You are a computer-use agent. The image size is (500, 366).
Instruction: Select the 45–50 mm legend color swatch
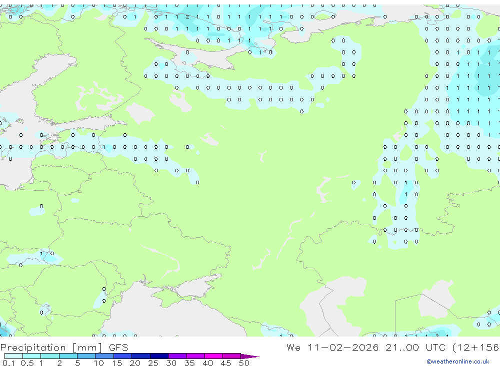pyautogui.click(x=231, y=356)
